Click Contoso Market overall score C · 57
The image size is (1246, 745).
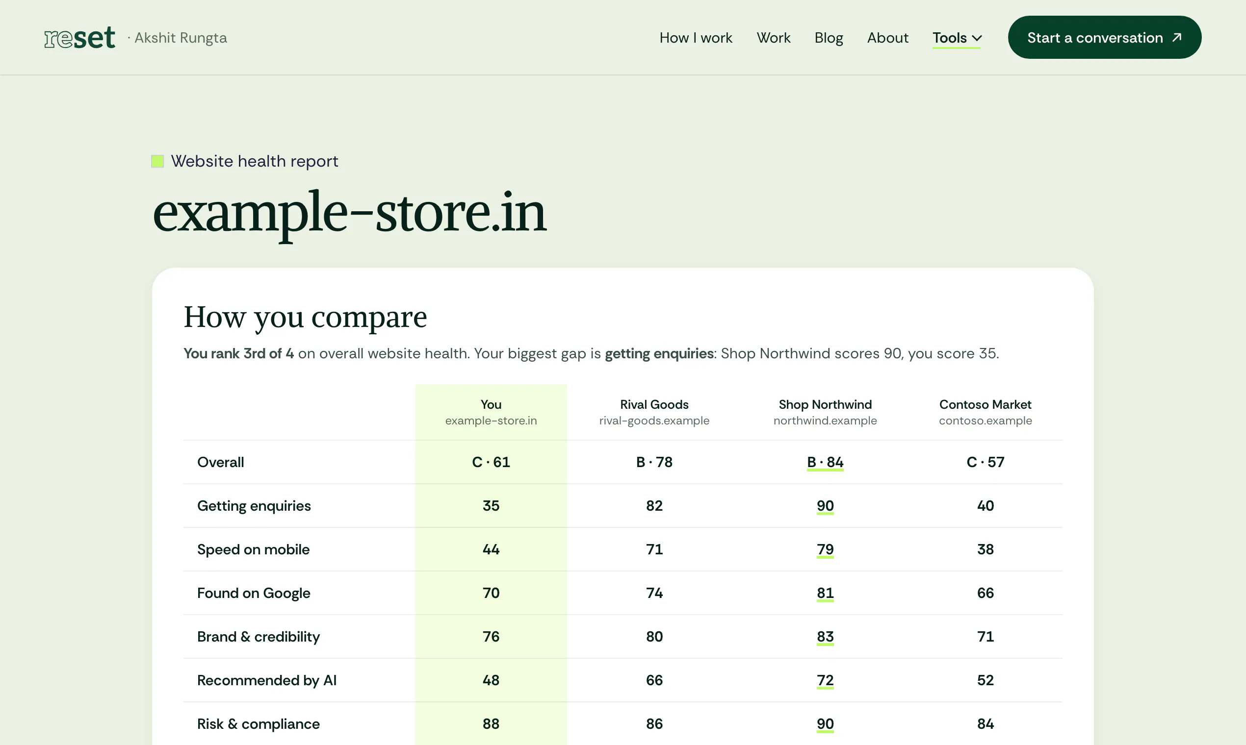(985, 462)
